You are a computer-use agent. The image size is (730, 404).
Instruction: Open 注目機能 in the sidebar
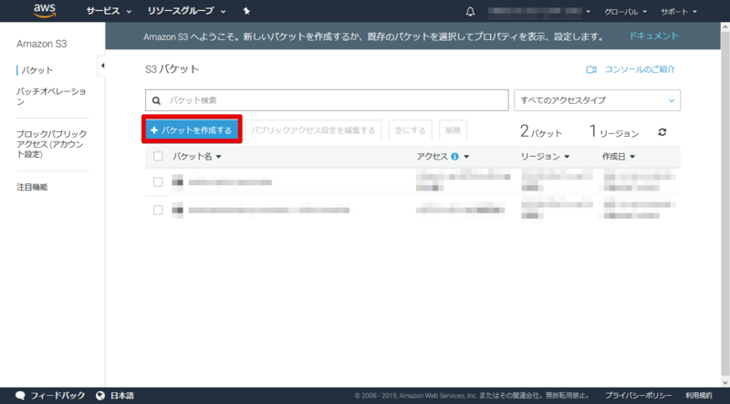[x=32, y=187]
